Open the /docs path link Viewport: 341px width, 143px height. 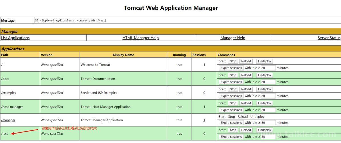(5, 79)
